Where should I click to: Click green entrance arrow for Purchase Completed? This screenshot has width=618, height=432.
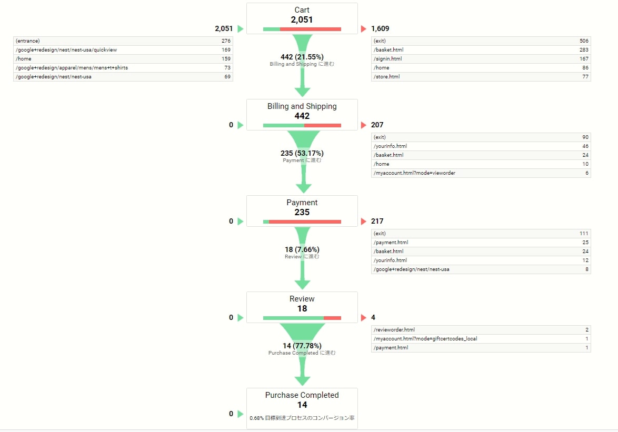coord(241,414)
